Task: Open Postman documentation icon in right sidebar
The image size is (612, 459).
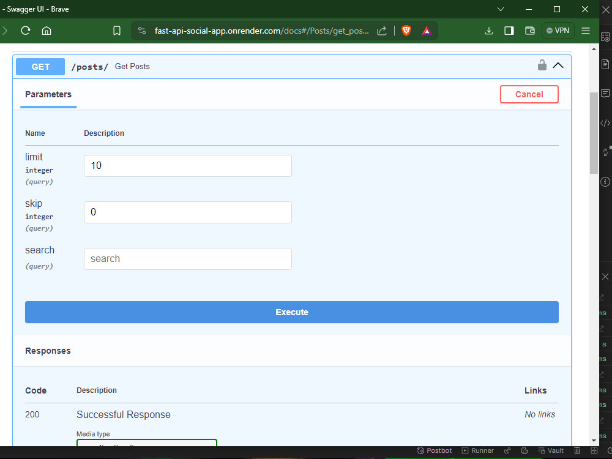Action: (605, 64)
